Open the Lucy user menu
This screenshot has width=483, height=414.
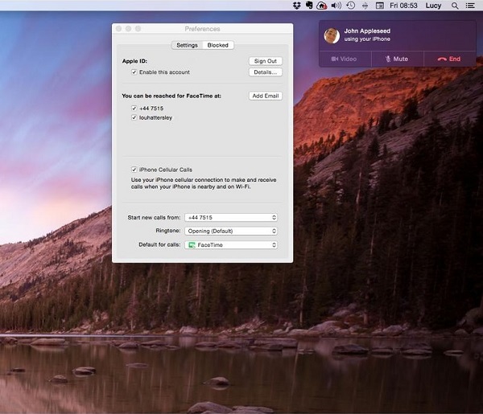click(433, 6)
